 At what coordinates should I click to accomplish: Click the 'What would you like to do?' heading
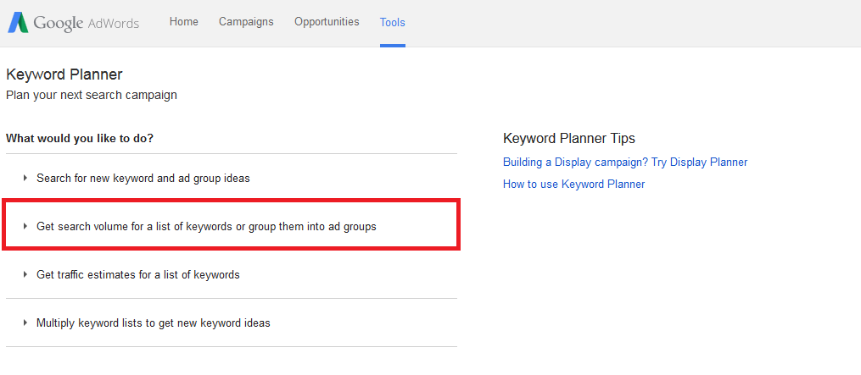tap(80, 138)
